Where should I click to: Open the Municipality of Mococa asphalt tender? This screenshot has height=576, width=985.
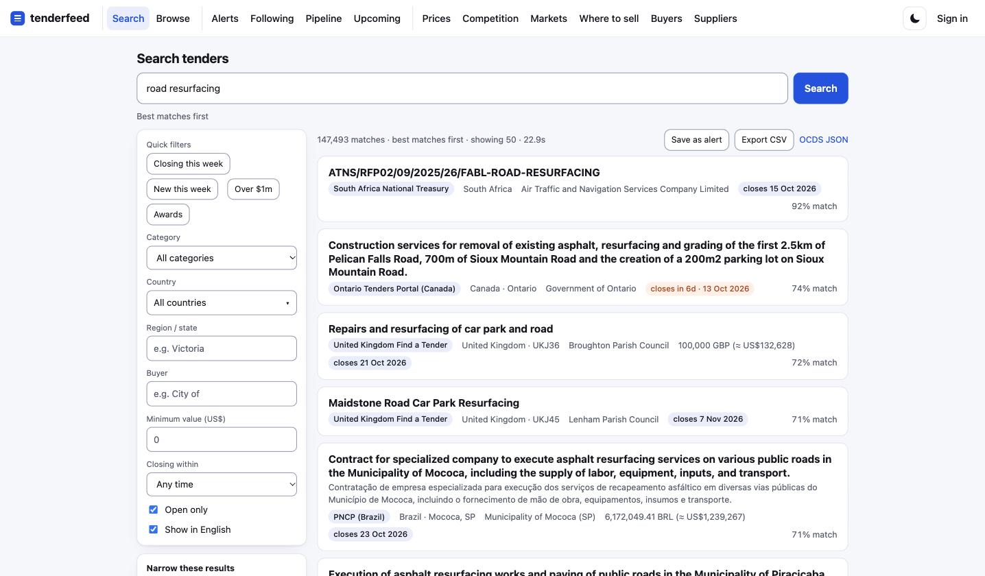[x=580, y=466]
